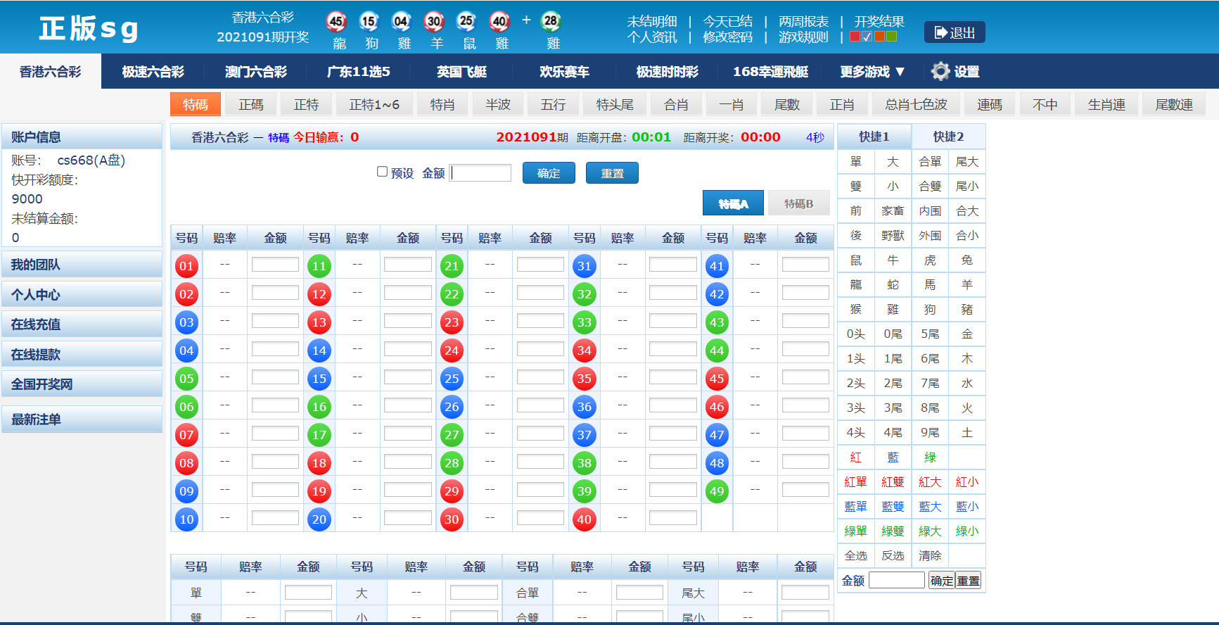Toggle the 特碼B odds option

pyautogui.click(x=798, y=203)
